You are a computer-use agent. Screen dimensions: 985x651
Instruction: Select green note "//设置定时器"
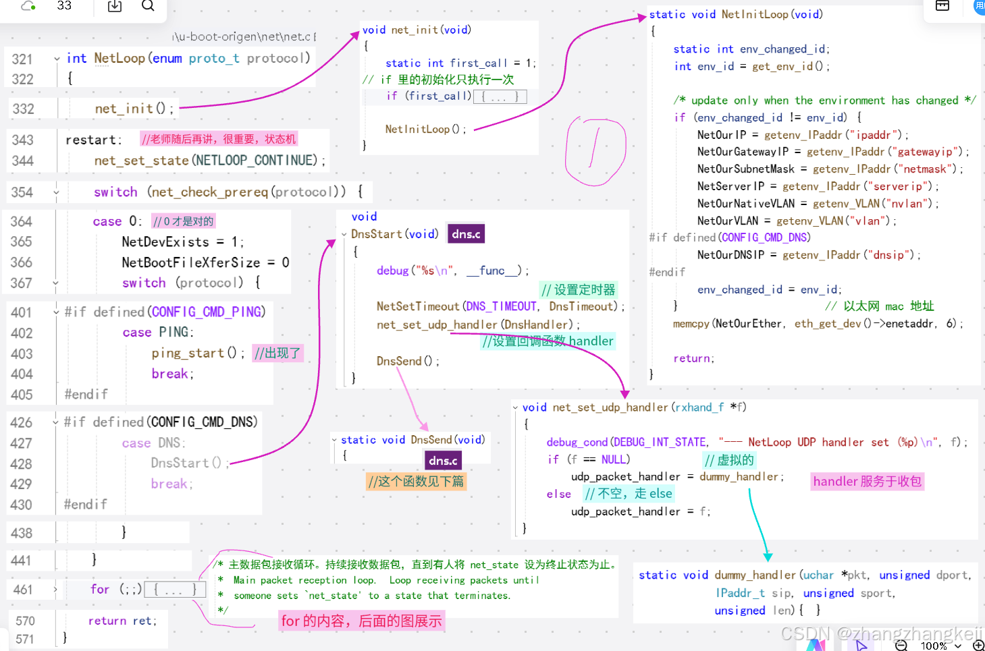pyautogui.click(x=579, y=289)
